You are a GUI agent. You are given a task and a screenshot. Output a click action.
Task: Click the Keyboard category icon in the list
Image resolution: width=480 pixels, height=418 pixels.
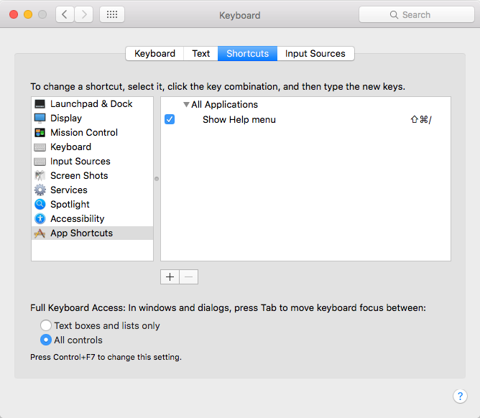tap(40, 147)
